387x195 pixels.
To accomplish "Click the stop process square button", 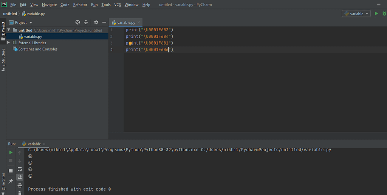I will click(x=11, y=161).
